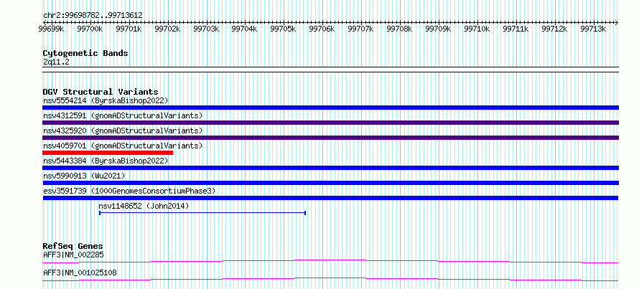Click the nsv1148652 (John2014) label

(144, 206)
